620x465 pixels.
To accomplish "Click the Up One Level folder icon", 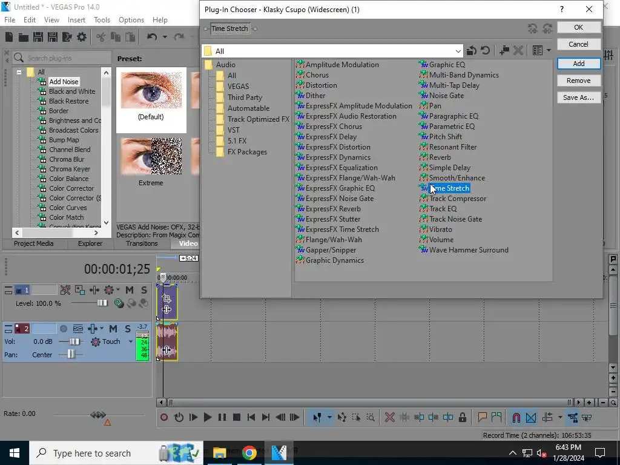I will point(471,51).
